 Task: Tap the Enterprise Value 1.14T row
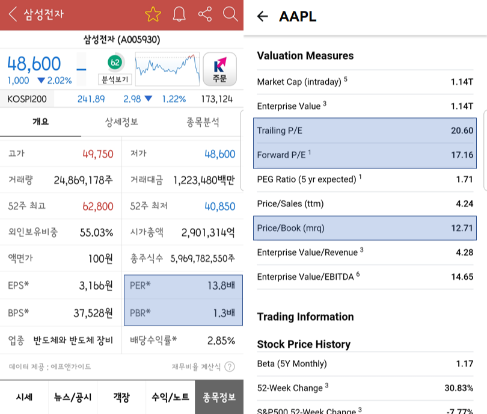click(365, 107)
